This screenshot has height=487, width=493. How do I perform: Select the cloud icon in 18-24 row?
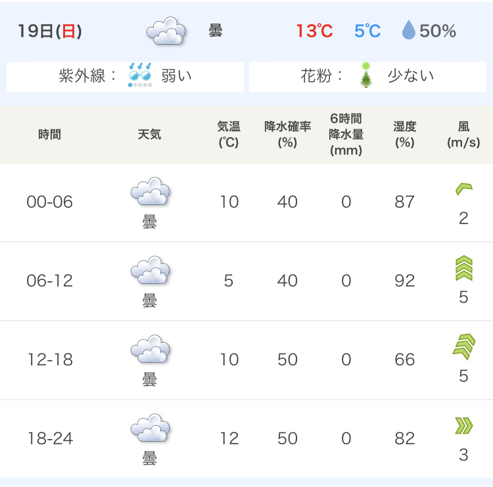click(151, 429)
